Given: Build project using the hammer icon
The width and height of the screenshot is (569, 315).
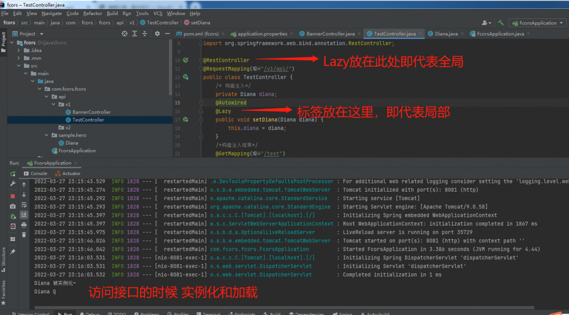Looking at the screenshot, I should click(501, 22).
